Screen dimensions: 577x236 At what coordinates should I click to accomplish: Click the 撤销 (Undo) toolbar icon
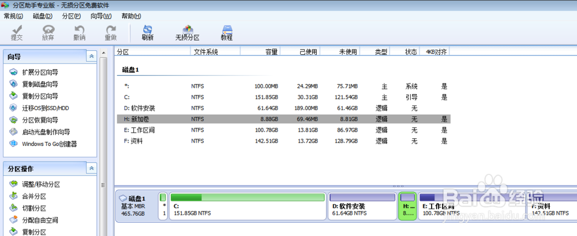tap(80, 33)
